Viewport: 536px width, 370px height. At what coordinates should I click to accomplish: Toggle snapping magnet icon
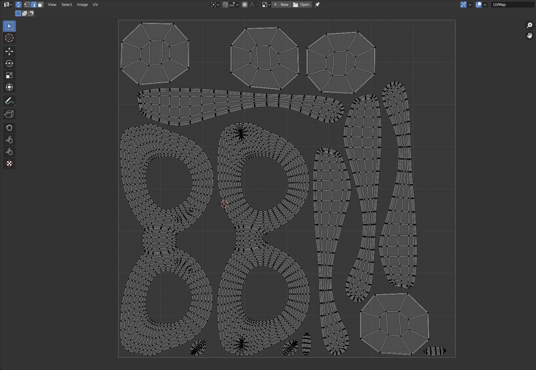225,4
